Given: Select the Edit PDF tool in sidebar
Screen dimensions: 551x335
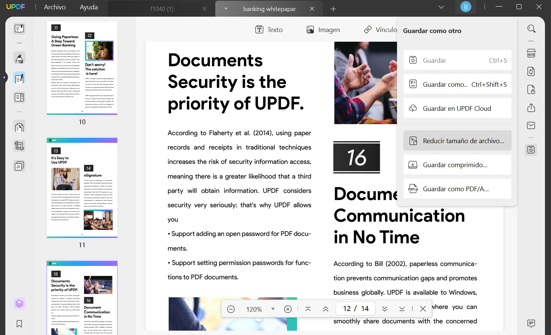Looking at the screenshot, I should [x=19, y=78].
